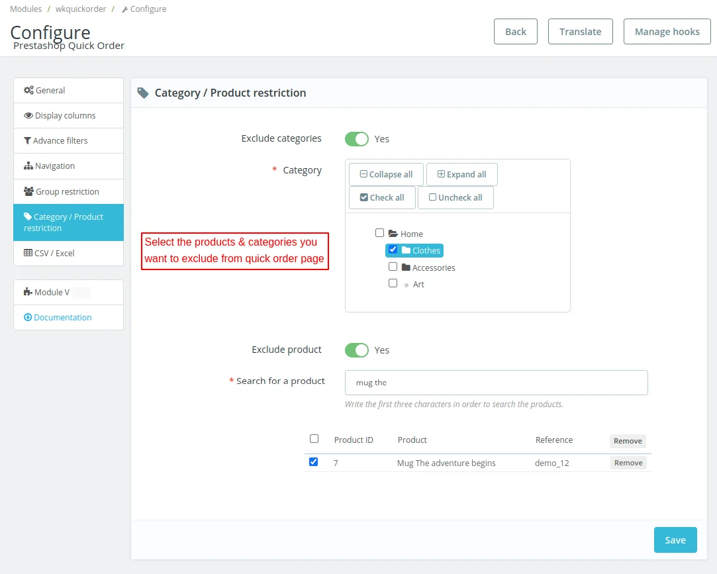Click the Manage hooks button

coord(667,32)
